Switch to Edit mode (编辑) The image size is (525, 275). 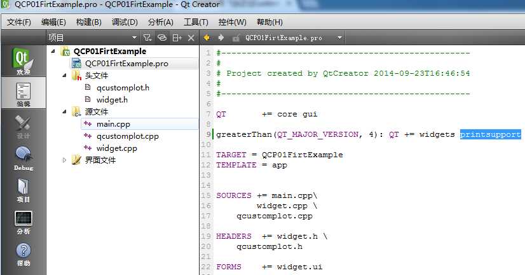click(x=23, y=93)
